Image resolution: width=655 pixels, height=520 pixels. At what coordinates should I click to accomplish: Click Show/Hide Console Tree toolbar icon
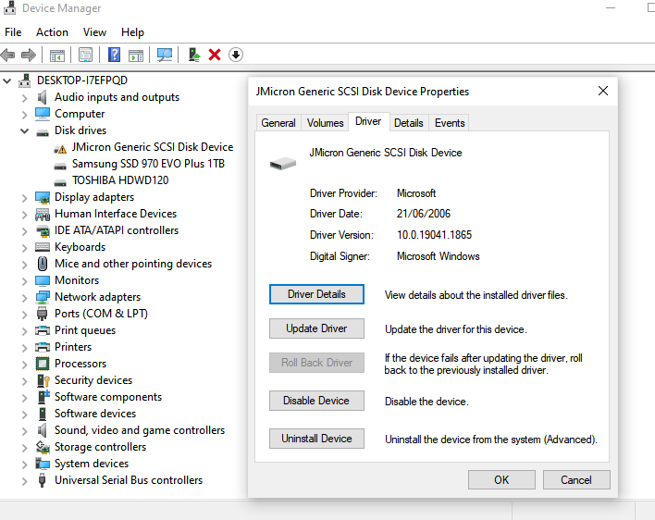click(57, 55)
